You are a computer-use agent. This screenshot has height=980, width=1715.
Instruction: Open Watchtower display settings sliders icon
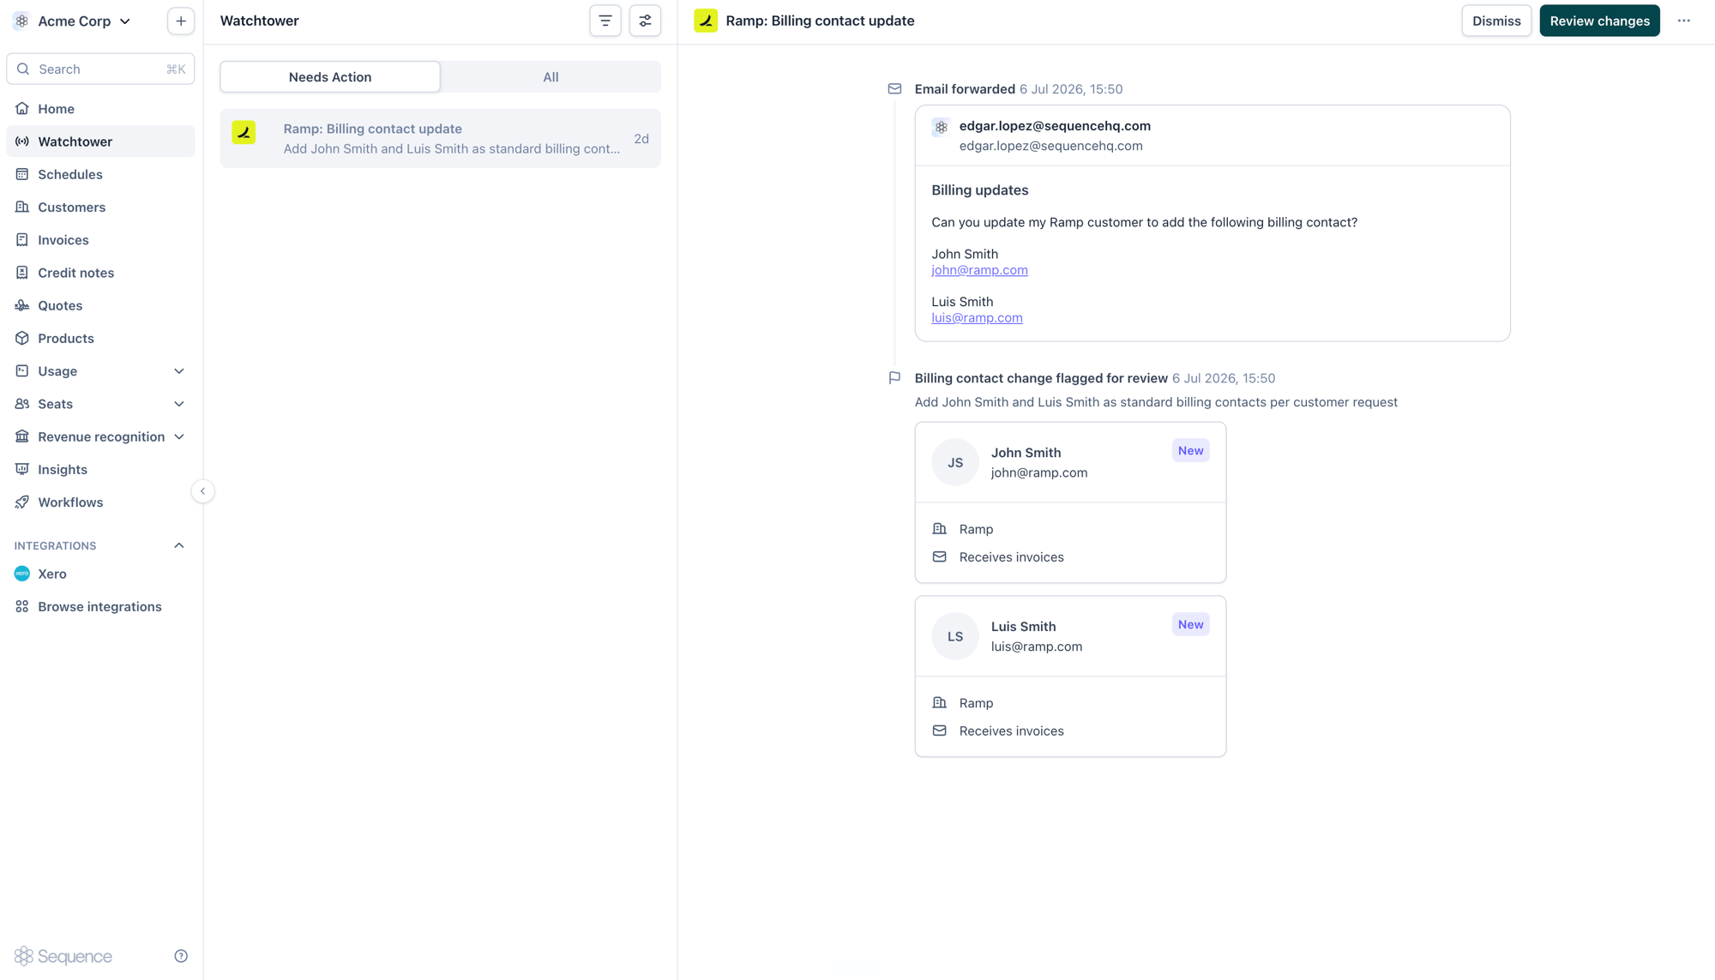pos(645,21)
